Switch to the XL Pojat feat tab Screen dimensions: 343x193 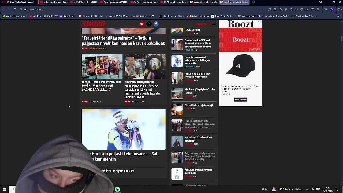click(144, 2)
